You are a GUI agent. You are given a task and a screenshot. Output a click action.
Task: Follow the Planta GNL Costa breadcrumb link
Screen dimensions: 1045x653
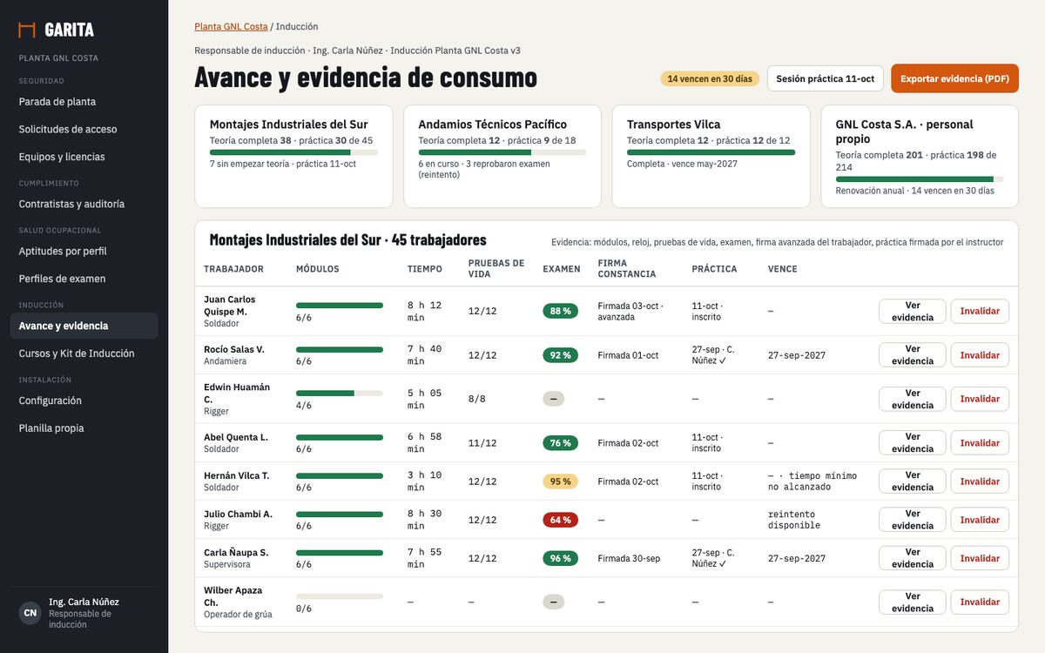pyautogui.click(x=231, y=27)
